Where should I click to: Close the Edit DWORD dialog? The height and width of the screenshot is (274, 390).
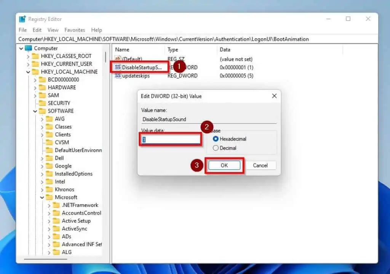274,96
